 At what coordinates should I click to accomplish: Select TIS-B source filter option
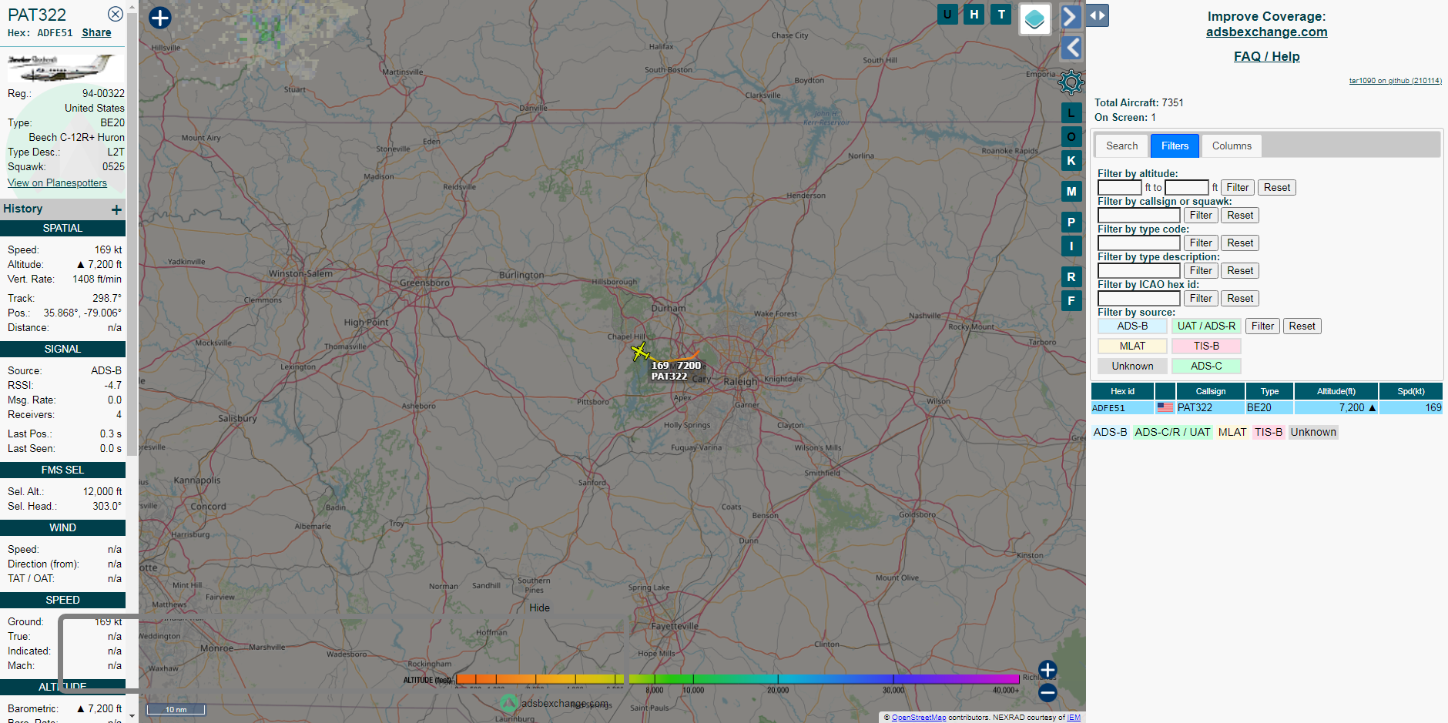click(1206, 346)
